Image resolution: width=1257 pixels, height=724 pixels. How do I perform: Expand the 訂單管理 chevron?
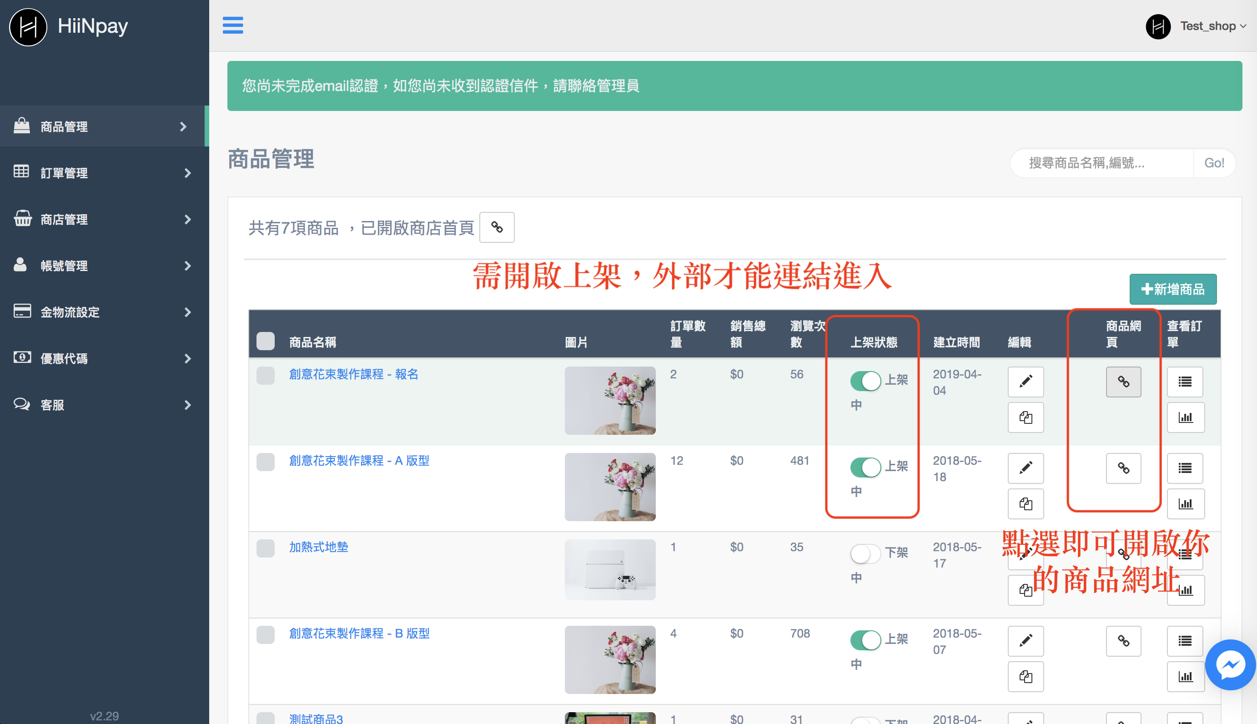187,173
